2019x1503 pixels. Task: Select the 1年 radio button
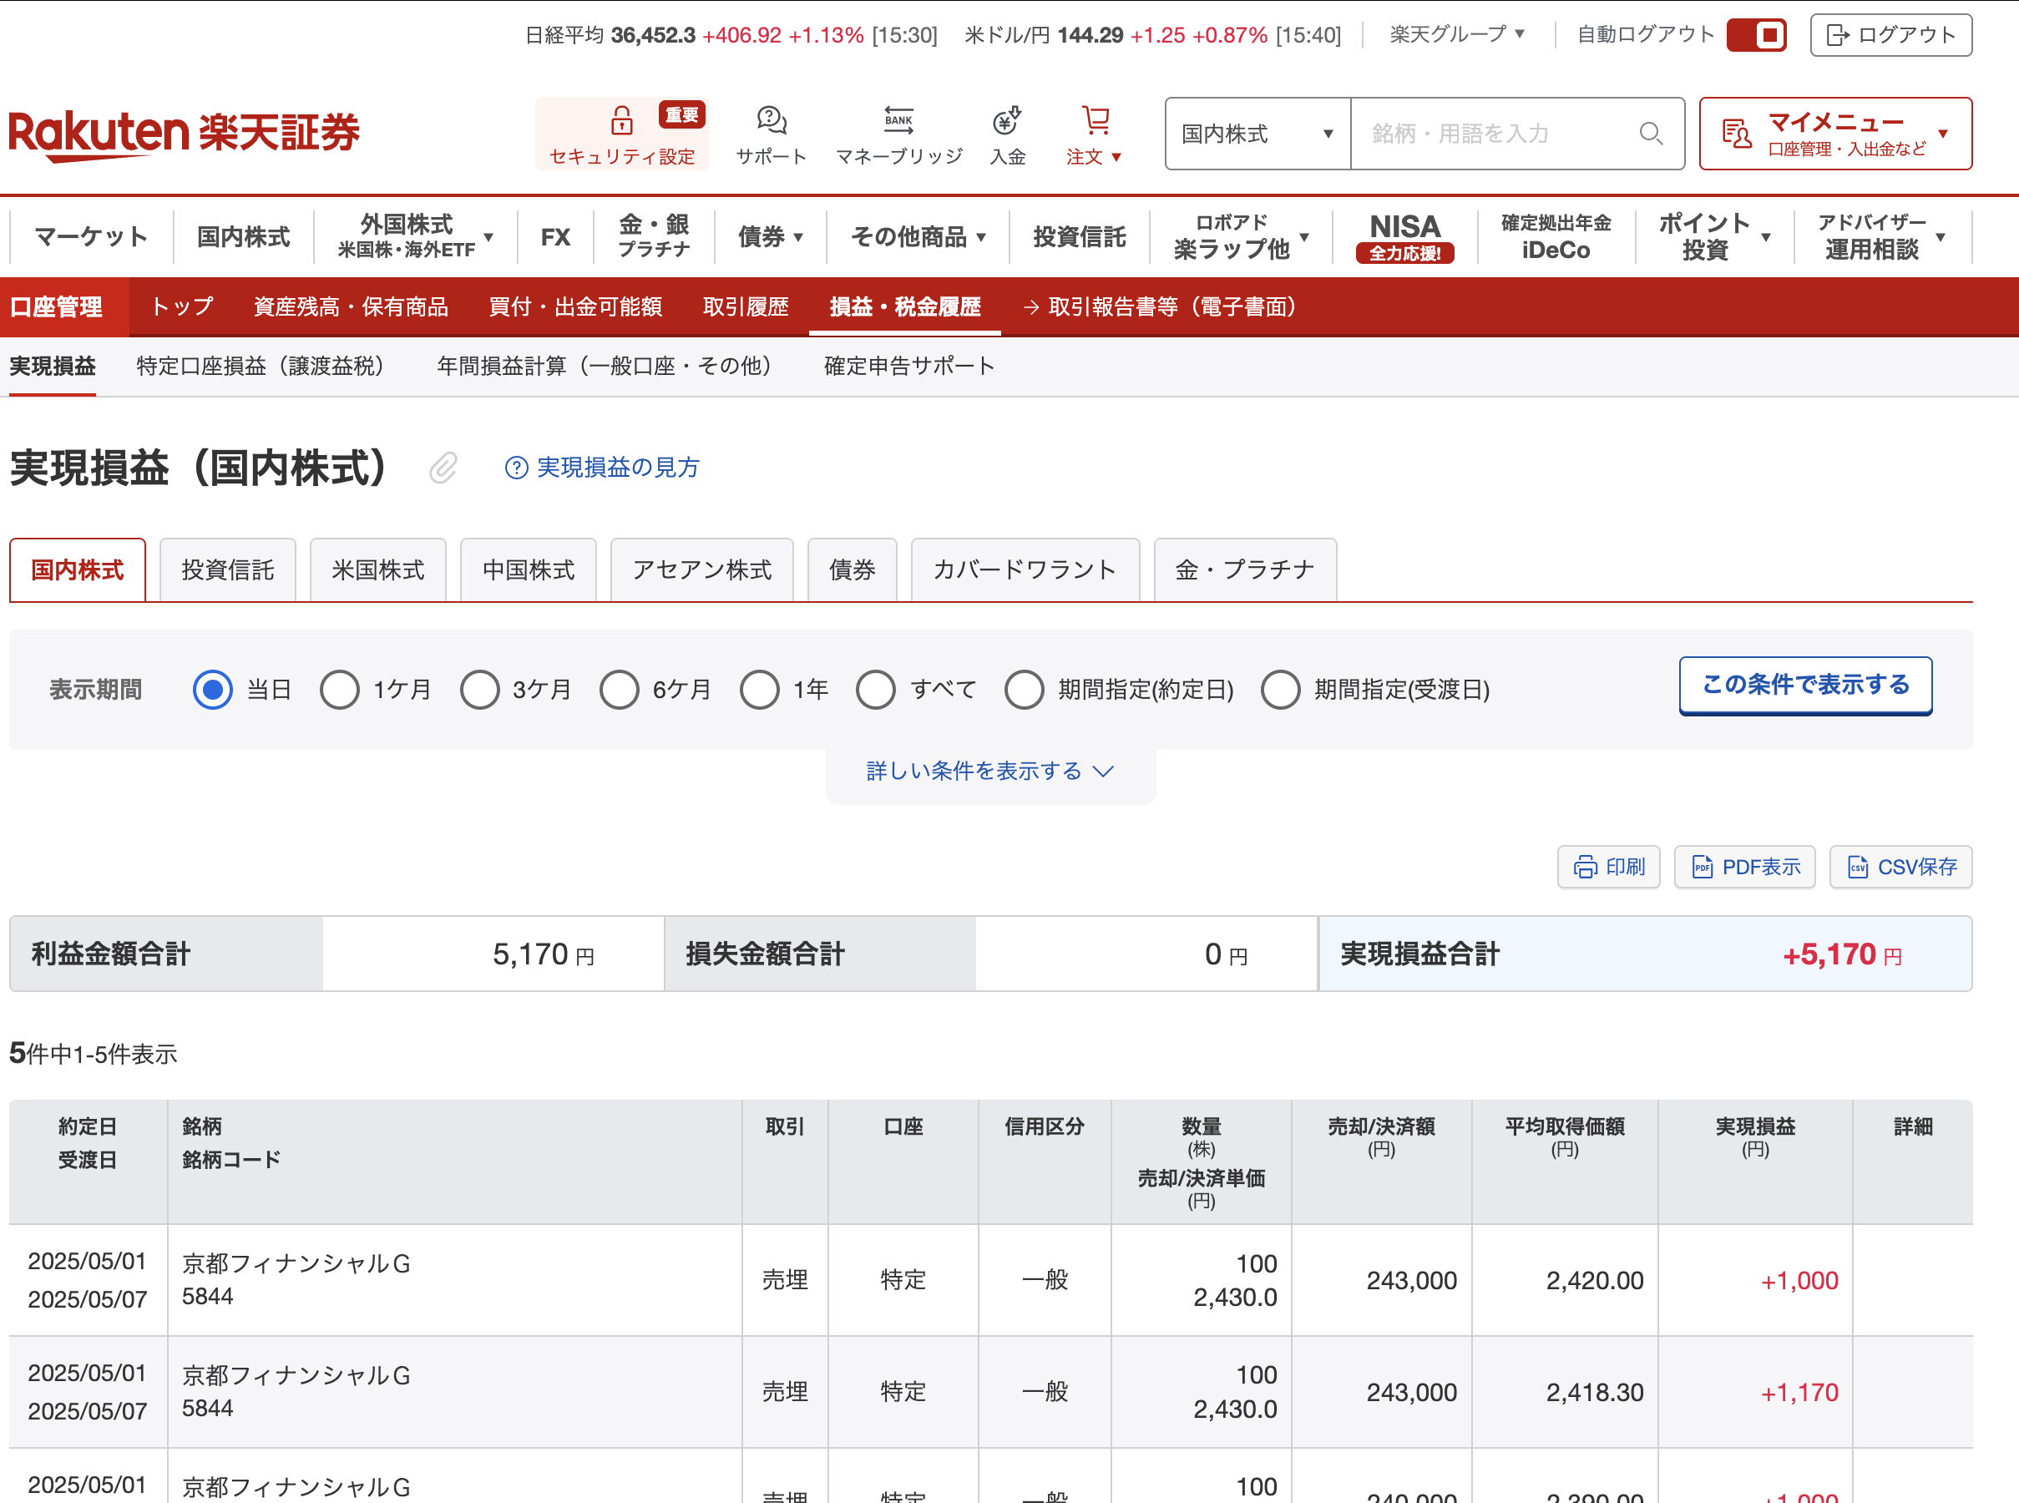[x=760, y=690]
